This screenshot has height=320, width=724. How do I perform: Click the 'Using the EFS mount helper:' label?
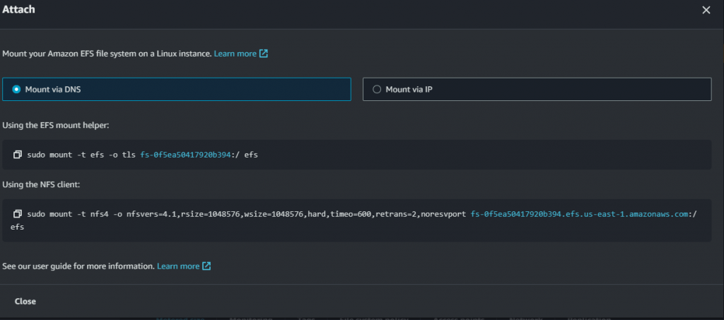coord(56,125)
